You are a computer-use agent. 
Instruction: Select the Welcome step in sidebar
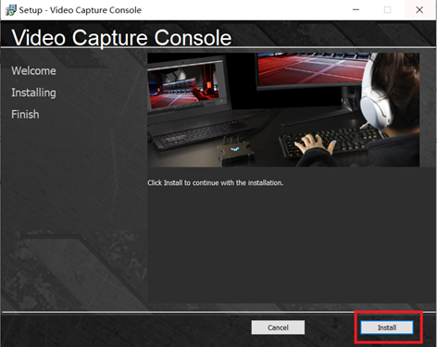click(x=33, y=70)
